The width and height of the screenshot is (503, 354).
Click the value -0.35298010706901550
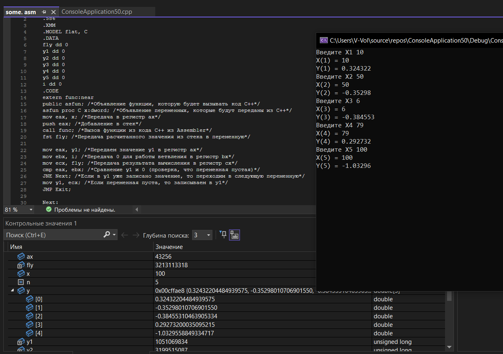186,308
